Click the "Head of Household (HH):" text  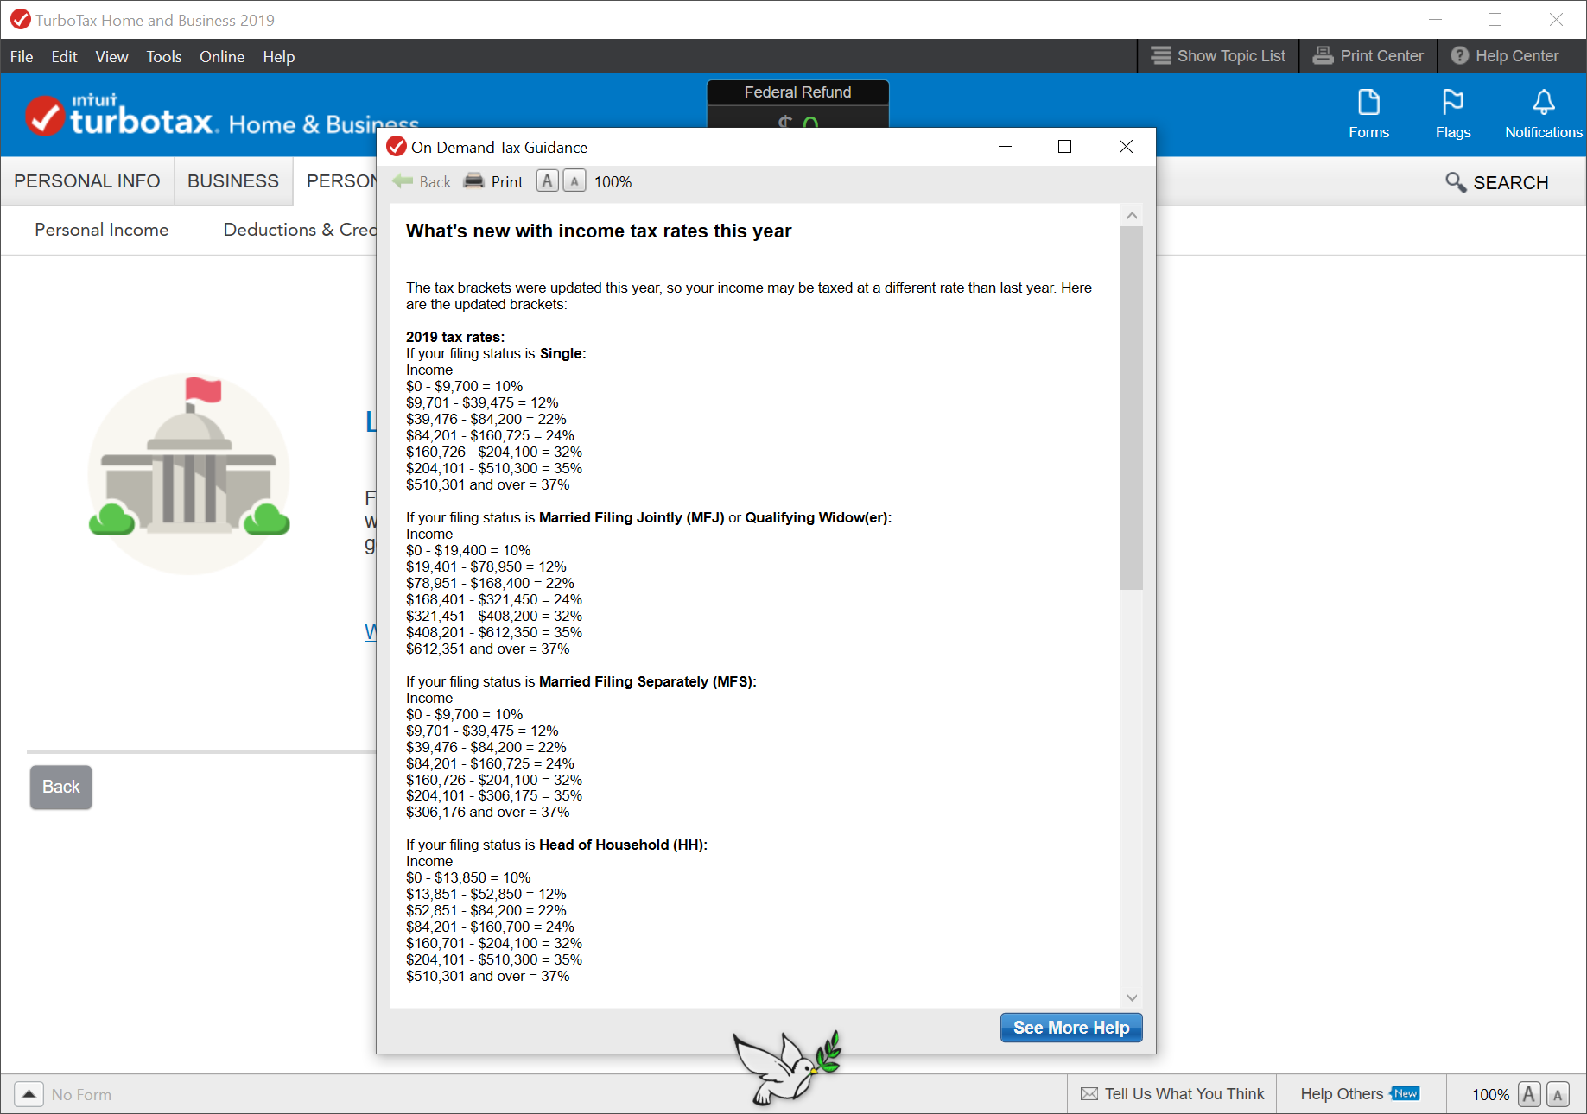pyautogui.click(x=623, y=845)
